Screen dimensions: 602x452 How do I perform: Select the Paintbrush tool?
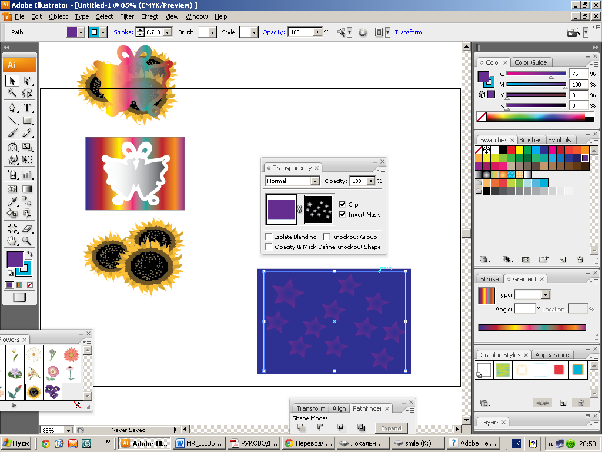pos(12,133)
